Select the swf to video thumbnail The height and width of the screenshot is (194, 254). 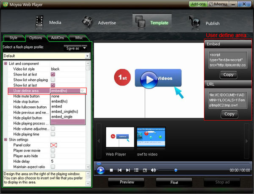point(151,137)
